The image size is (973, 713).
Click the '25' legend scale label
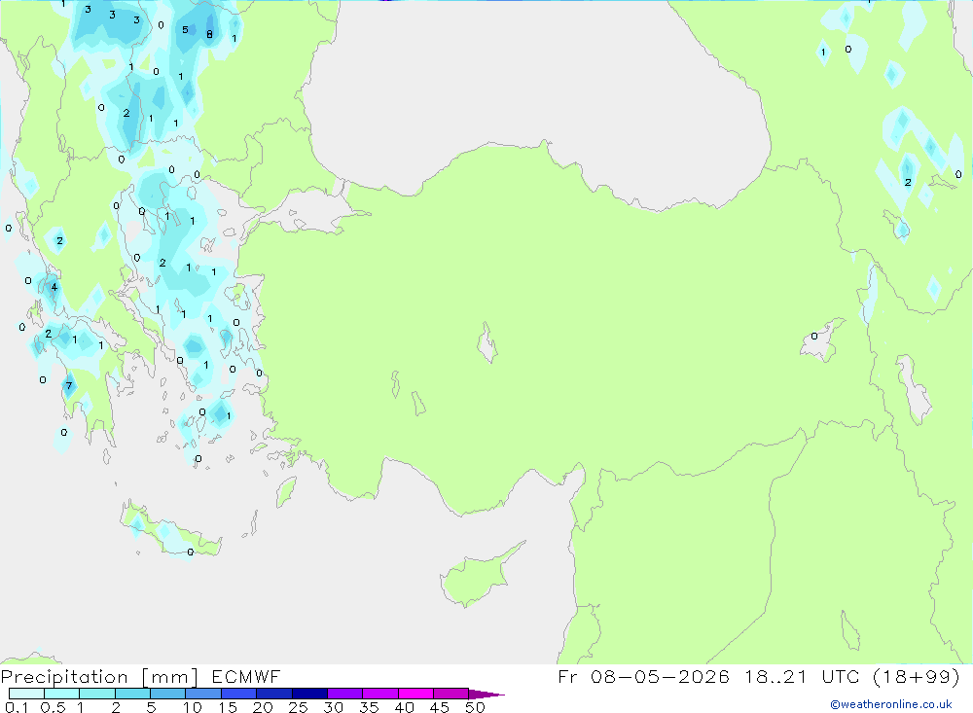coord(299,707)
